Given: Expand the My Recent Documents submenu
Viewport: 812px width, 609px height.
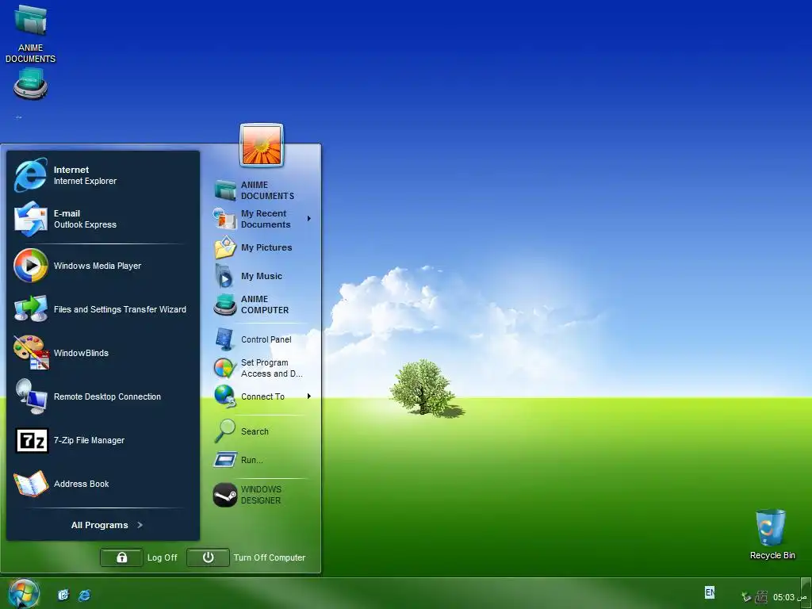Looking at the screenshot, I should [x=263, y=219].
